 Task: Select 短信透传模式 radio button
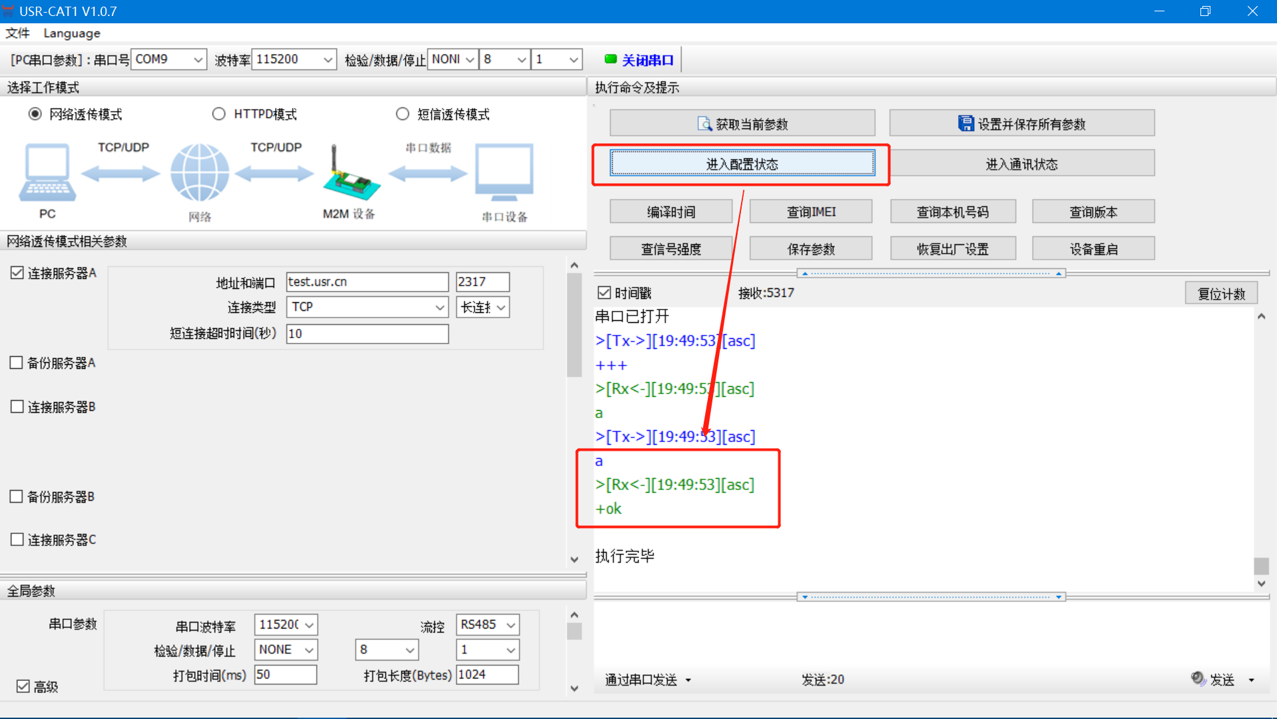click(x=402, y=114)
